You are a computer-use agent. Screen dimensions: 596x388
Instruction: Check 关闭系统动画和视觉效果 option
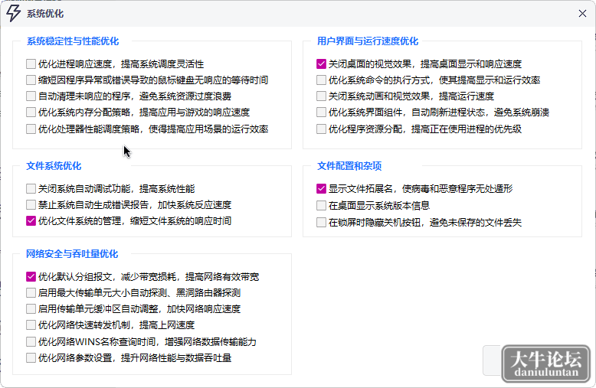[x=321, y=96]
